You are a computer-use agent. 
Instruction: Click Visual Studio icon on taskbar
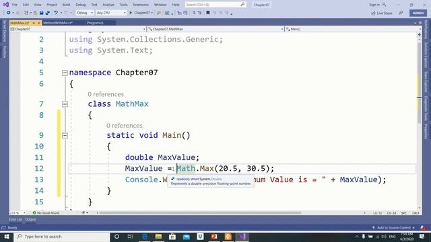242,237
